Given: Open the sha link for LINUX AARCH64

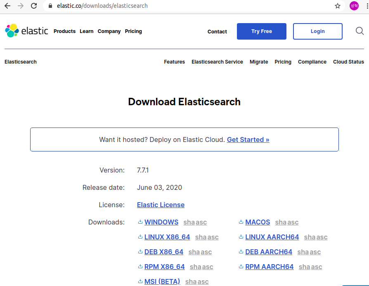Looking at the screenshot, I should tap(310, 237).
